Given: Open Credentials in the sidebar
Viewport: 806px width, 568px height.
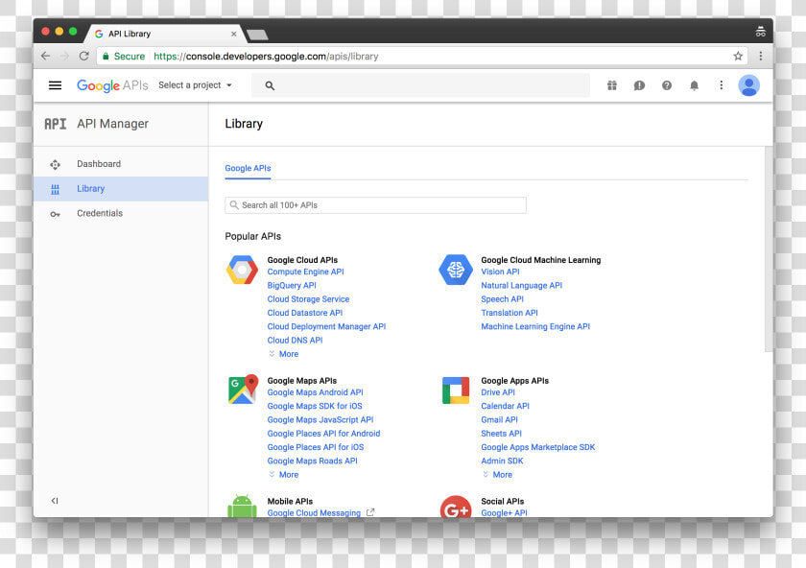Looking at the screenshot, I should [121, 213].
